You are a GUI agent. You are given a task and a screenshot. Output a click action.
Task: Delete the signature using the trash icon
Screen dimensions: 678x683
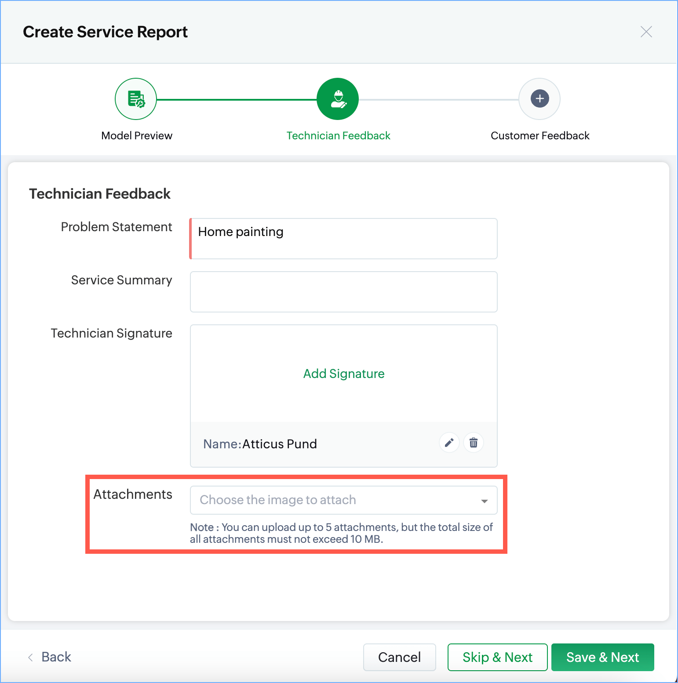(474, 443)
